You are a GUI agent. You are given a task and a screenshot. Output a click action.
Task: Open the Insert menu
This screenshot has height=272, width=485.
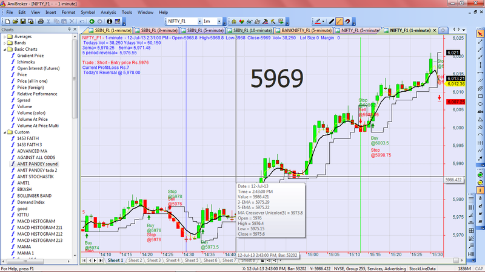click(x=51, y=12)
